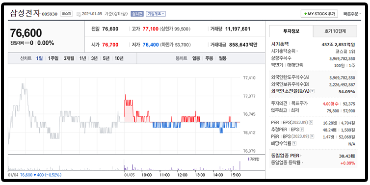
Task: Click the 4.00매수 investment opinion value
Action: click(x=330, y=104)
